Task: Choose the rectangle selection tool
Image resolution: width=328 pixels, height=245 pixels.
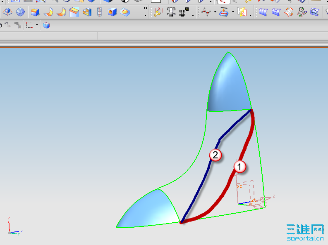Action: click(x=29, y=25)
